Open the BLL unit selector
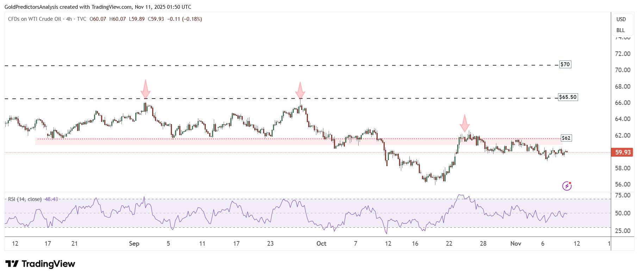The height and width of the screenshot is (277, 639). tap(621, 30)
